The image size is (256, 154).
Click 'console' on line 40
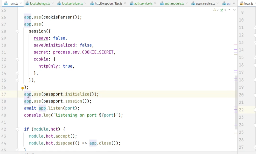33,115
